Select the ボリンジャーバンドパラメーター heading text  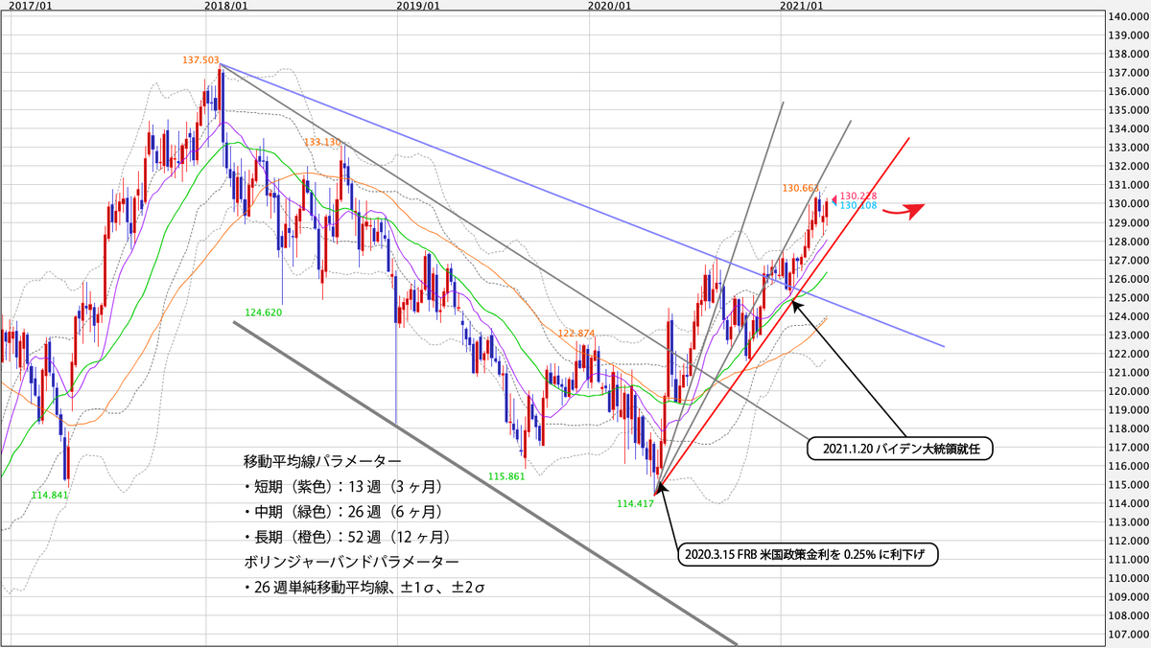351,562
